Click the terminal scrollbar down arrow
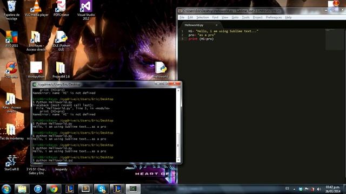346x194 pixels. click(x=178, y=160)
